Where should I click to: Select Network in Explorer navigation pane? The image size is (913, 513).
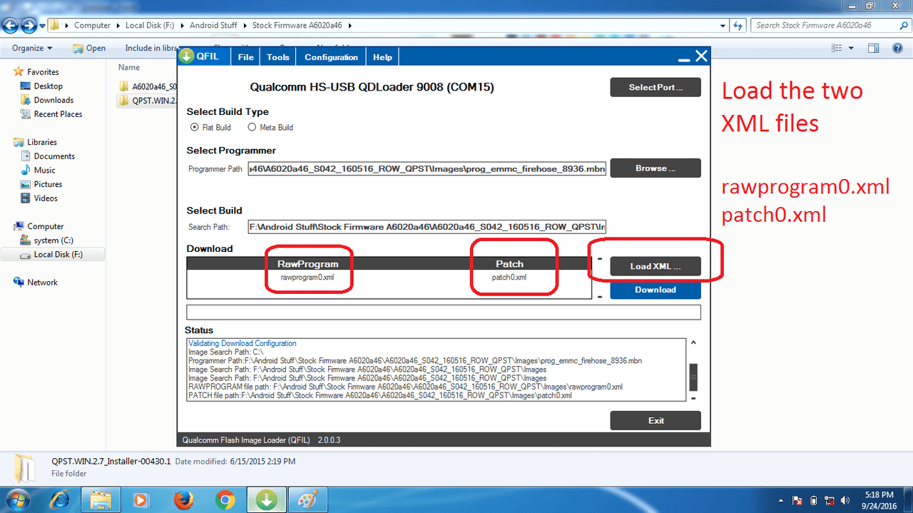(42, 283)
